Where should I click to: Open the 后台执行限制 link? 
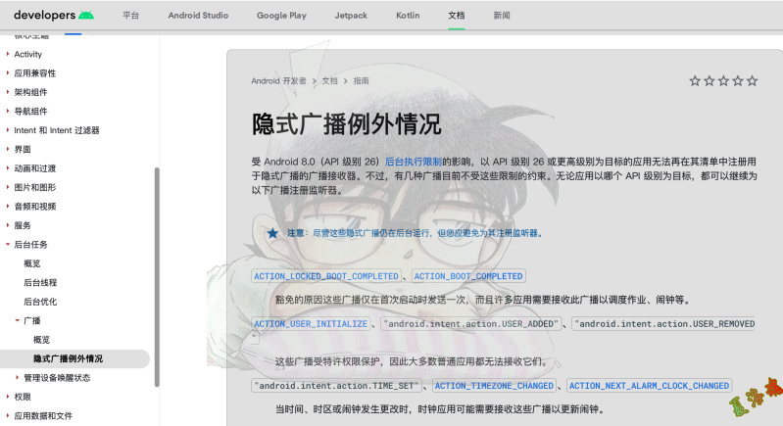(x=413, y=162)
